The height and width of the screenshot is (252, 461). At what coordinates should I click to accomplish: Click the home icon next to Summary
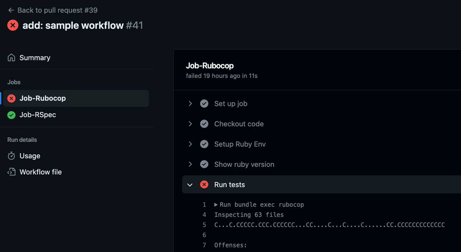[x=12, y=58]
